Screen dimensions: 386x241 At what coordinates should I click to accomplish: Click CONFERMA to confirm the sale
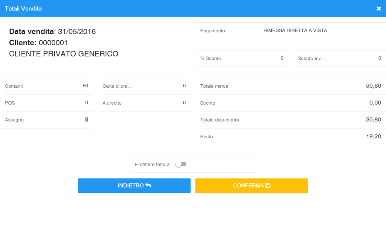pos(251,185)
